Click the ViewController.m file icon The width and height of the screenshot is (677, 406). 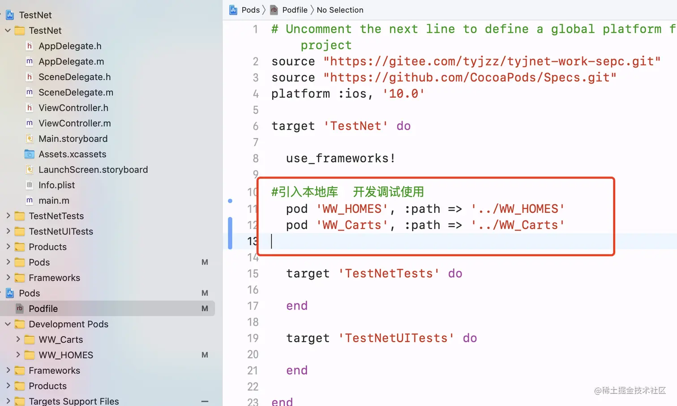point(30,123)
